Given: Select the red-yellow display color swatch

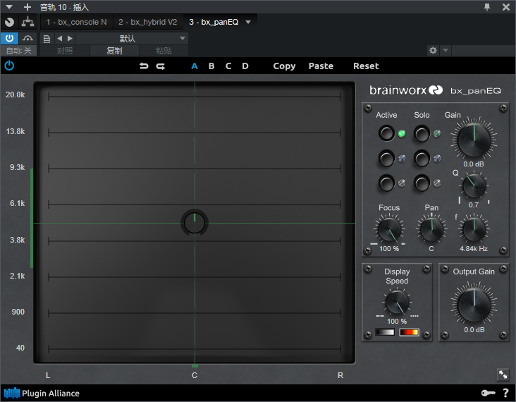Looking at the screenshot, I should 409,332.
